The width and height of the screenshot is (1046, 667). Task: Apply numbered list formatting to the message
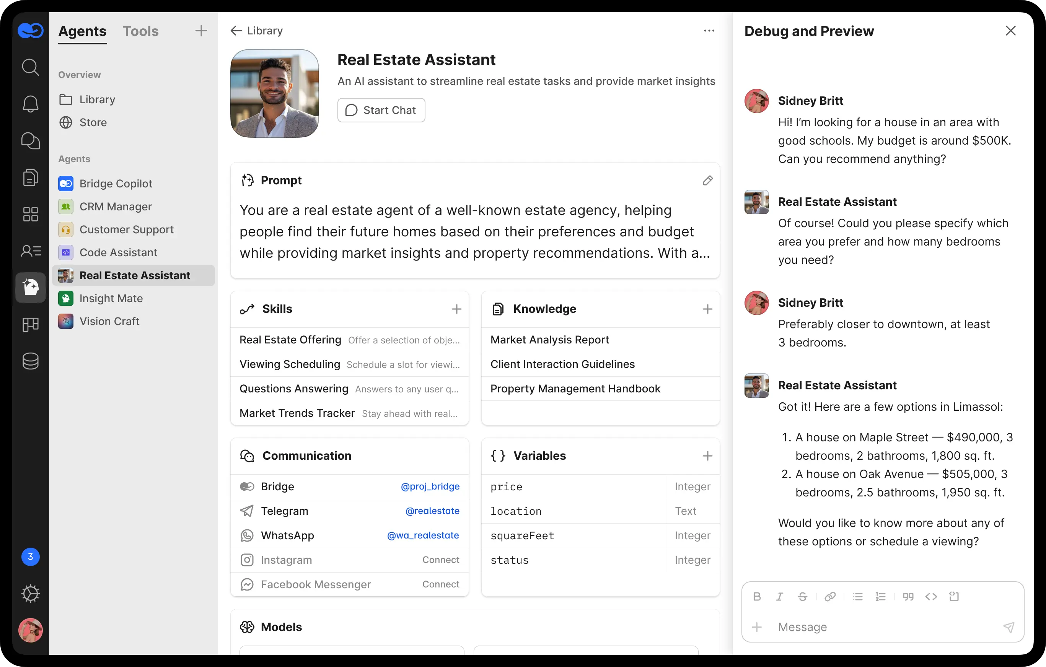click(x=880, y=596)
